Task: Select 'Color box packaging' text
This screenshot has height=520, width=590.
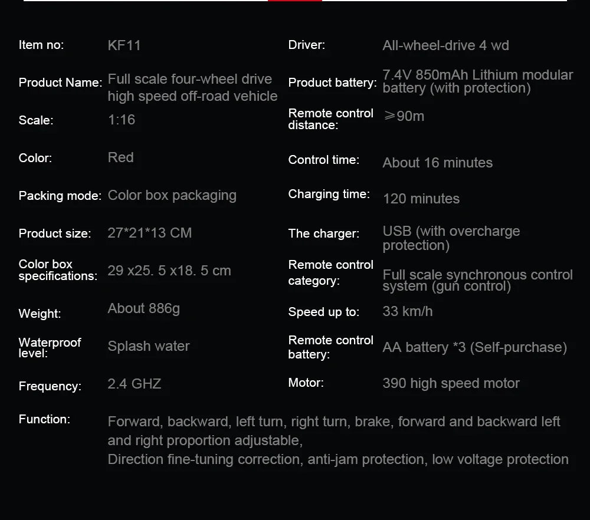Action: [x=172, y=195]
